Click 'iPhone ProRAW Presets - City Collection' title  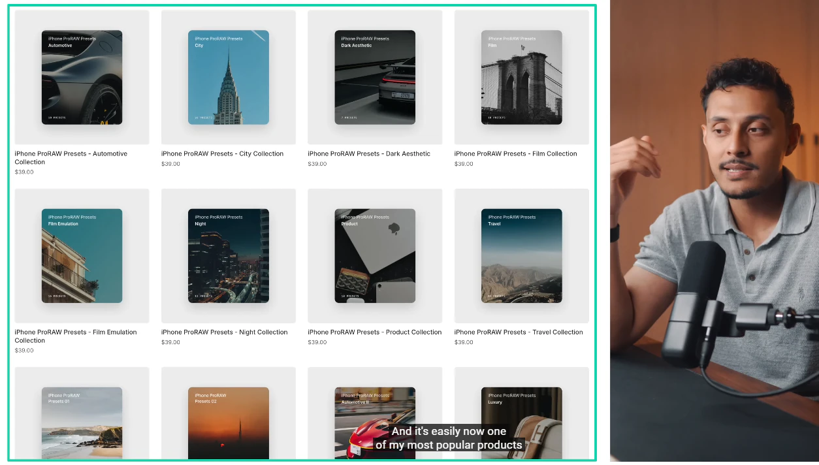click(x=223, y=154)
